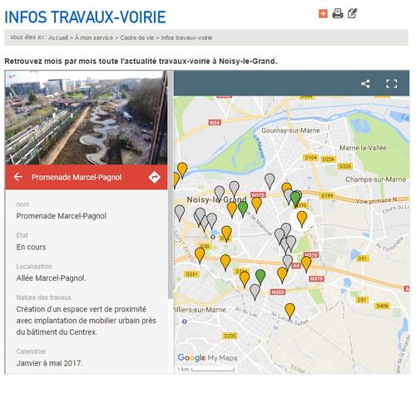This screenshot has height=398, width=416.
Task: Print the page via the printer icon
Action: click(338, 13)
